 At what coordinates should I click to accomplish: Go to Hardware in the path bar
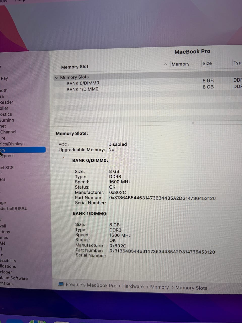point(133,286)
